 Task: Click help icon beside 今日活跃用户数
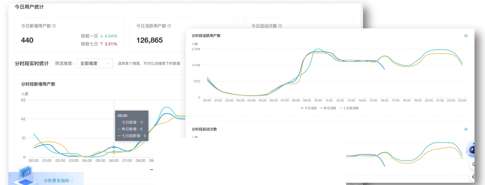[x=169, y=26]
